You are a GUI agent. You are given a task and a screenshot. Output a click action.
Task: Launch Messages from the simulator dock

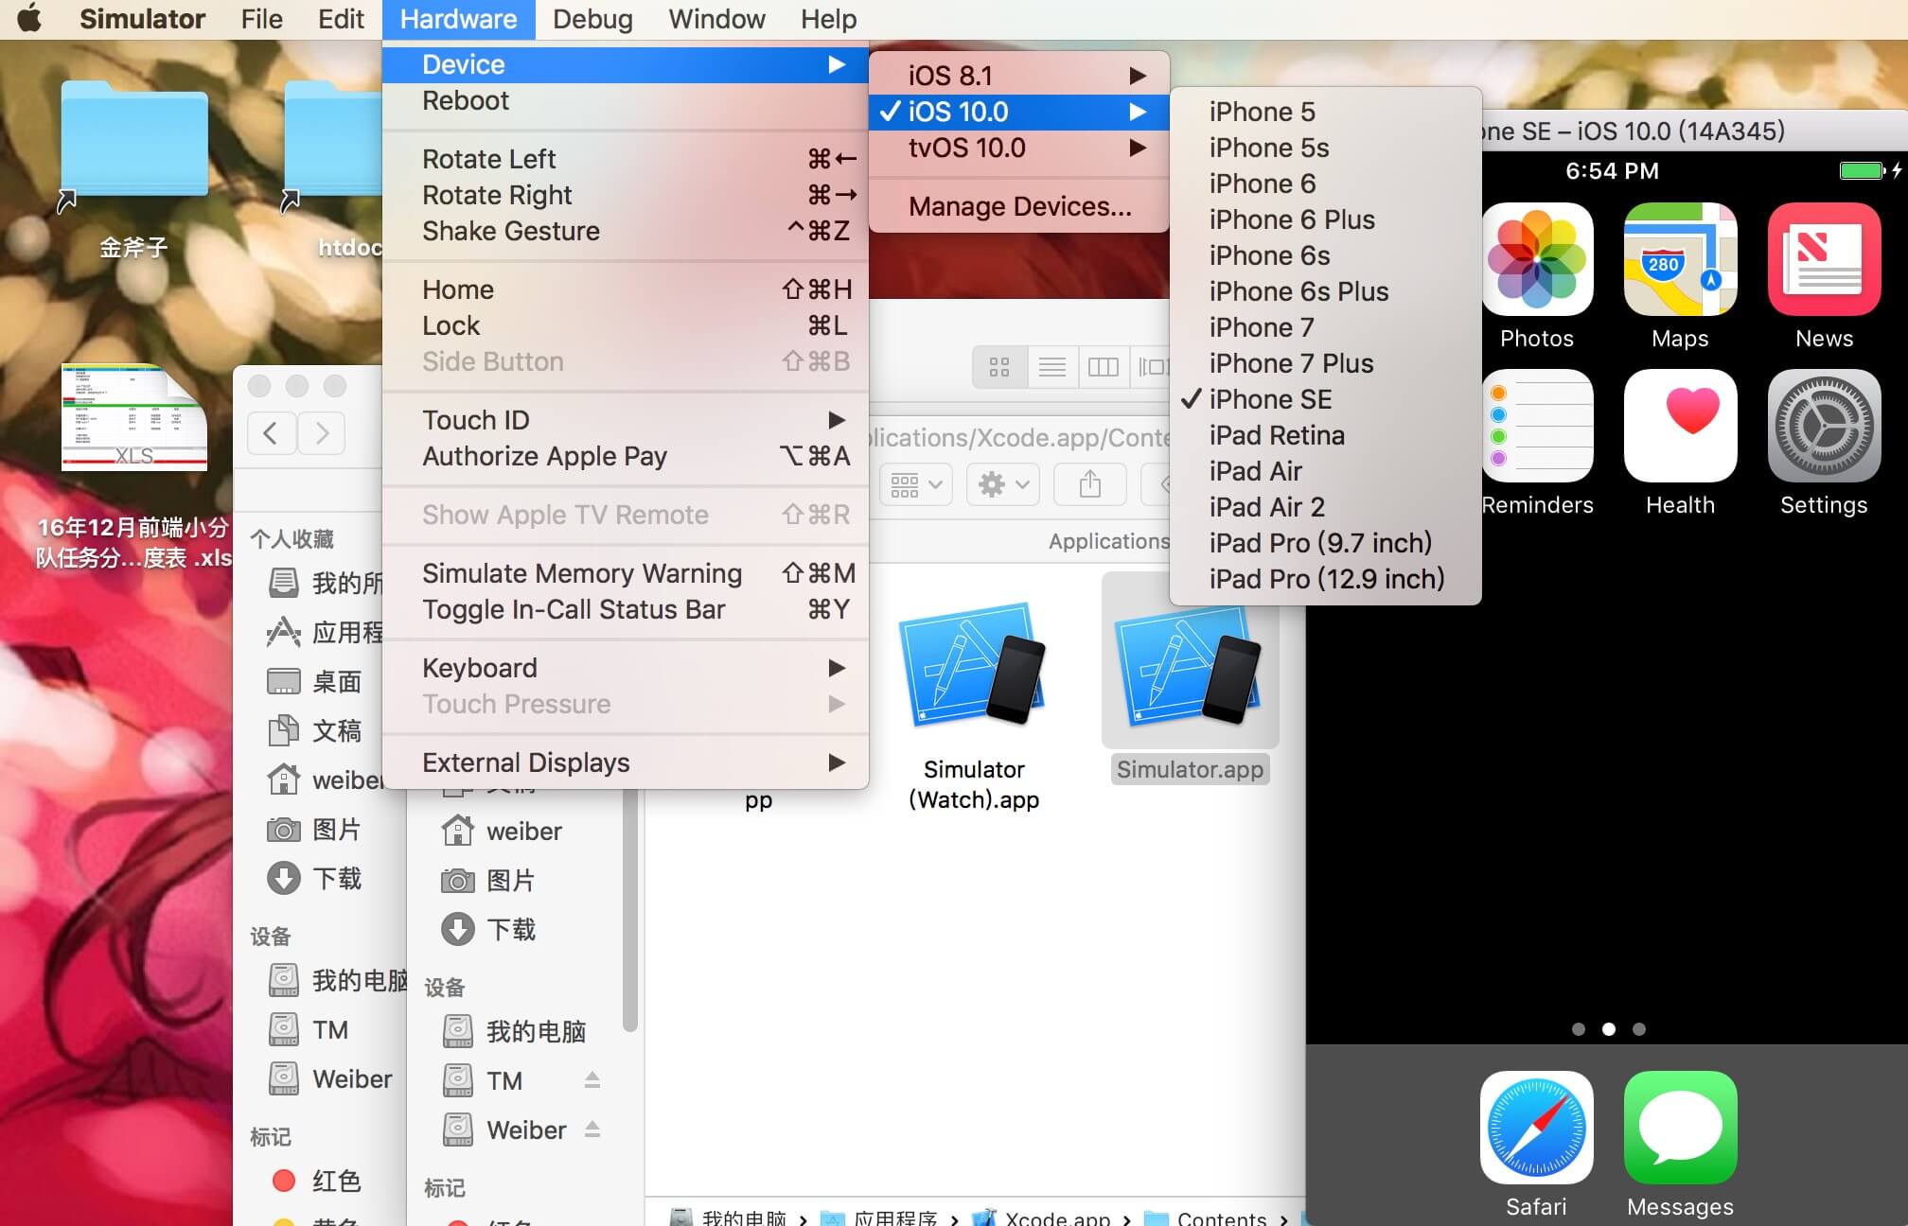pyautogui.click(x=1680, y=1128)
